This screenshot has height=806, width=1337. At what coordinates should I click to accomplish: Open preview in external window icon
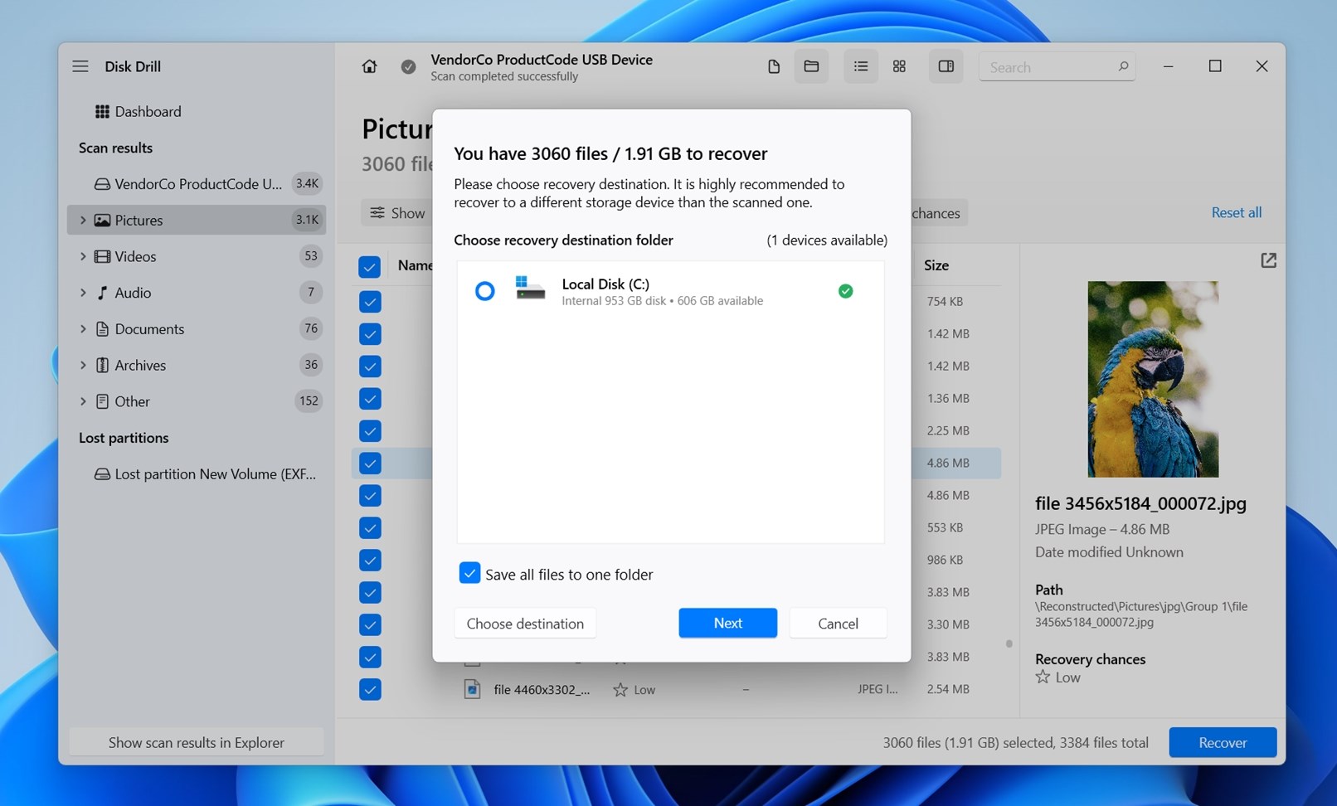tap(1268, 260)
